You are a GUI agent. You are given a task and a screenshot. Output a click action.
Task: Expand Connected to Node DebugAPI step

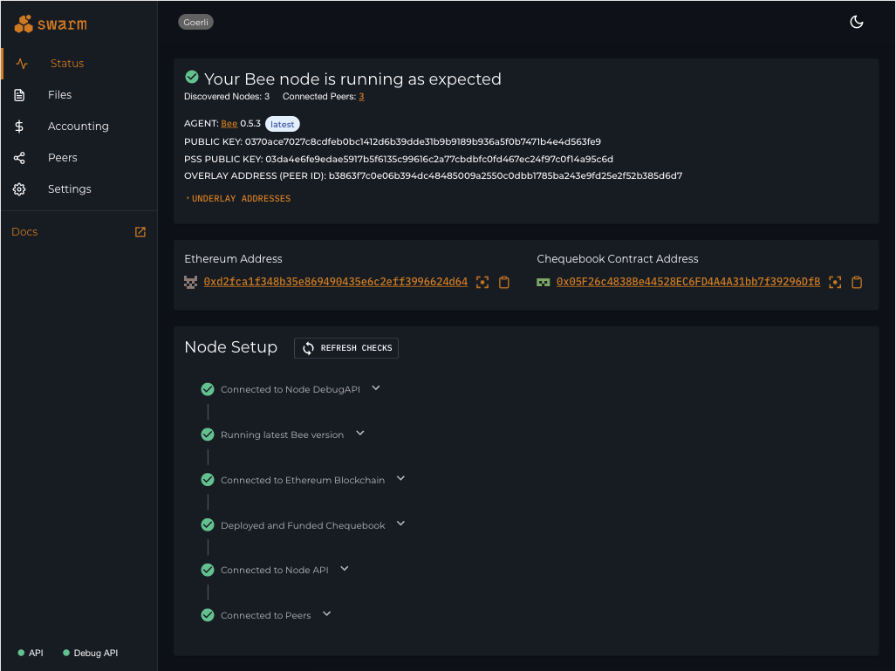(x=376, y=388)
